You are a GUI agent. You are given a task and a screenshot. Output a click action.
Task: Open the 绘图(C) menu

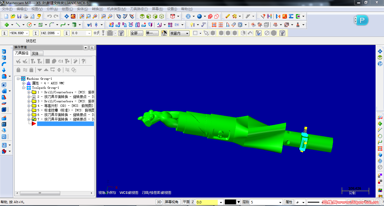pyautogui.click(x=67, y=9)
